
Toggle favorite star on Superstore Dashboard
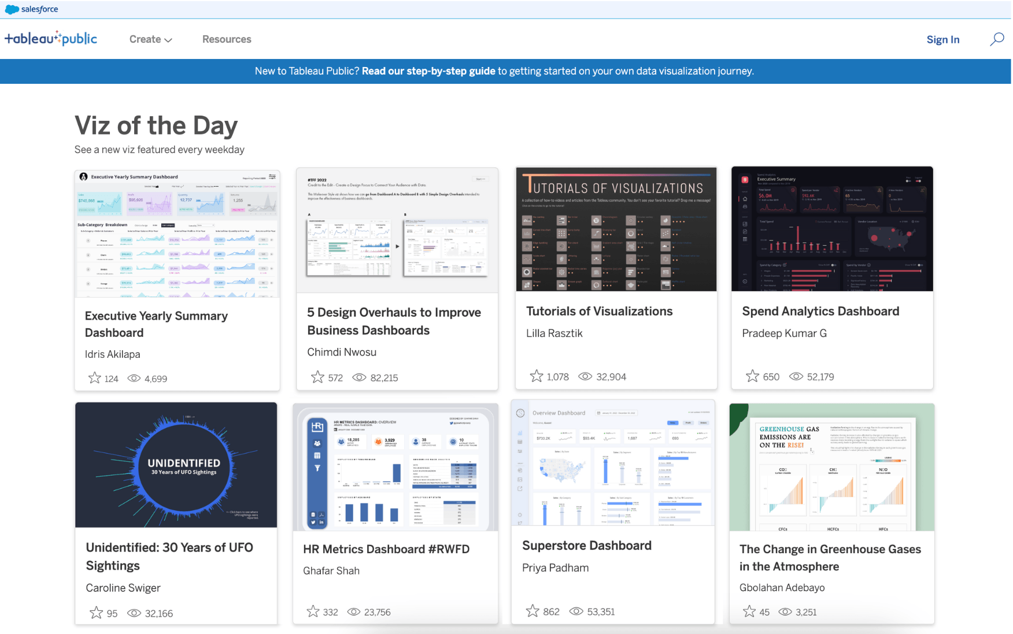(x=531, y=611)
